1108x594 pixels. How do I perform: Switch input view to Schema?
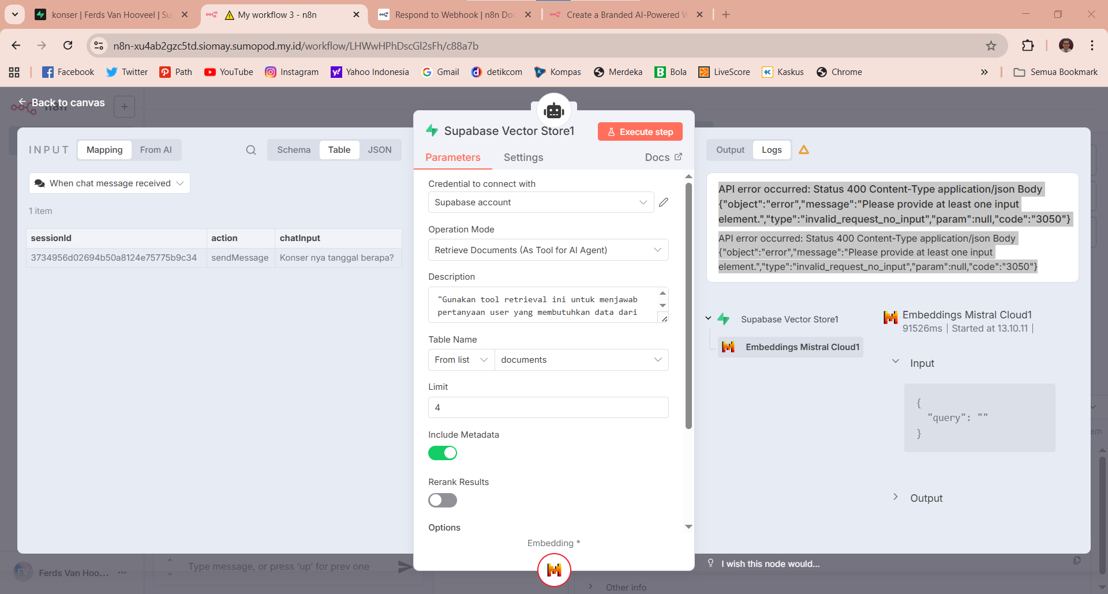(x=294, y=150)
